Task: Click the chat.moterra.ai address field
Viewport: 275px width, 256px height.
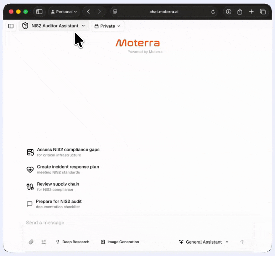Action: [x=164, y=12]
